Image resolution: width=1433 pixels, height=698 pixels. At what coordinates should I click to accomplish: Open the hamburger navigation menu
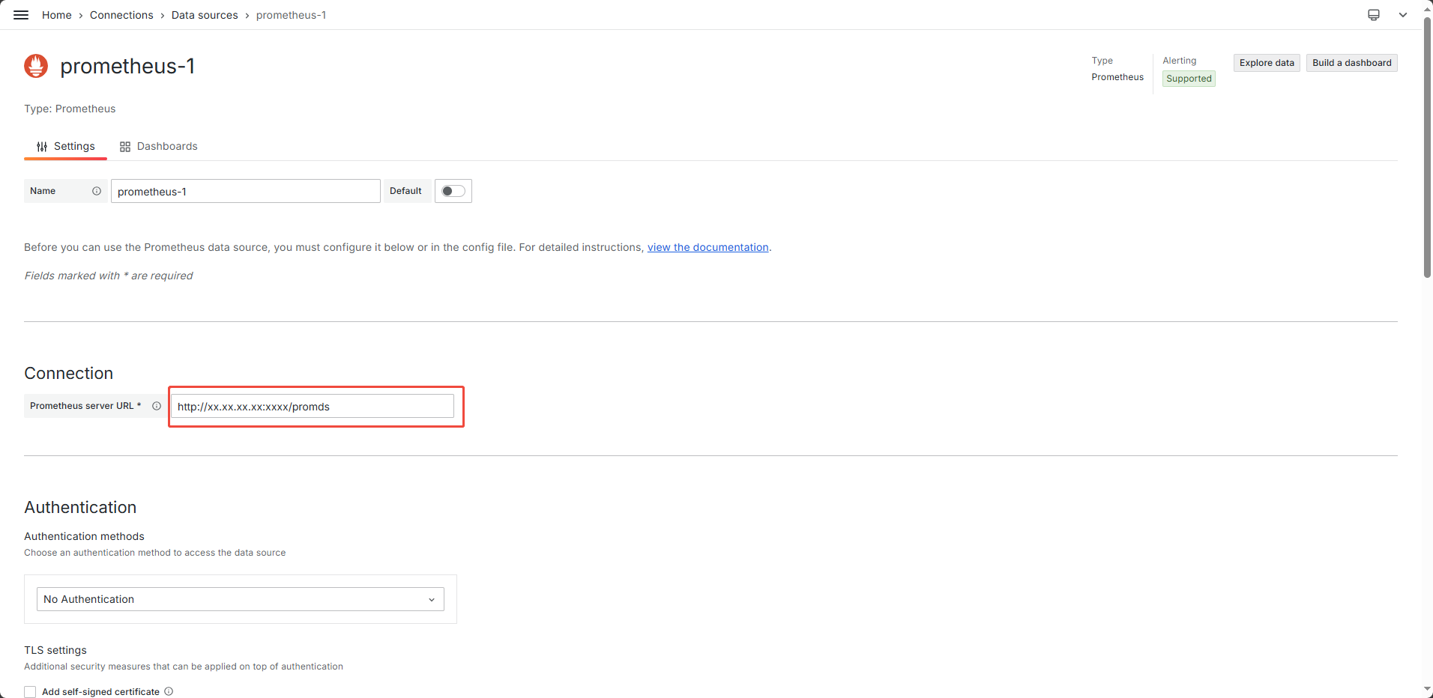[21, 15]
